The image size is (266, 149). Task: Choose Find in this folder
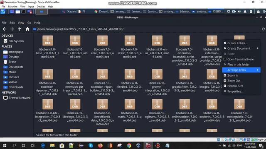pyautogui.click(x=241, y=65)
